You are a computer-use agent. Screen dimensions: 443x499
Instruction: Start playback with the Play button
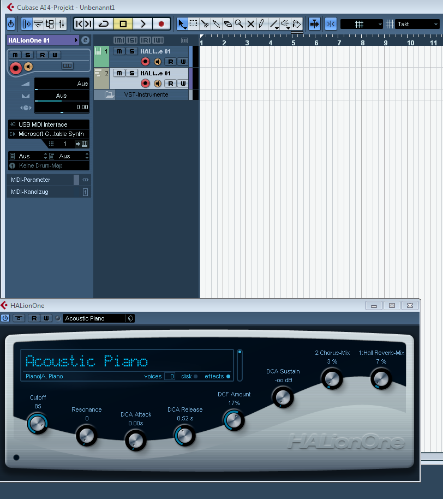point(143,24)
